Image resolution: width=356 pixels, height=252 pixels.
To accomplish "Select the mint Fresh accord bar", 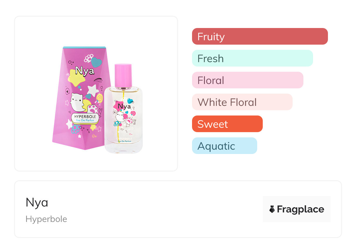I will pos(252,58).
